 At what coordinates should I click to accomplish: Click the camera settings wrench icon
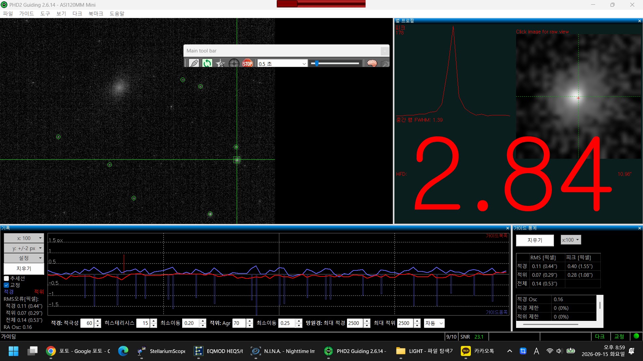pos(385,63)
